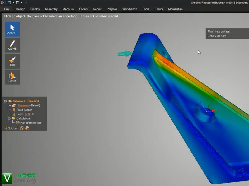Screen dimensions: 249x186
Task: Click the add calculation gauge icon
Action: (22, 128)
